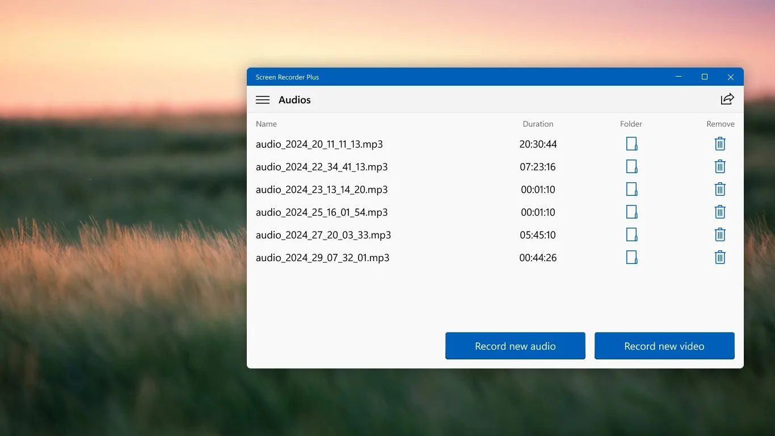
Task: Trash the audio_2024_29_07_32_01.mp3 recording
Action: (720, 257)
